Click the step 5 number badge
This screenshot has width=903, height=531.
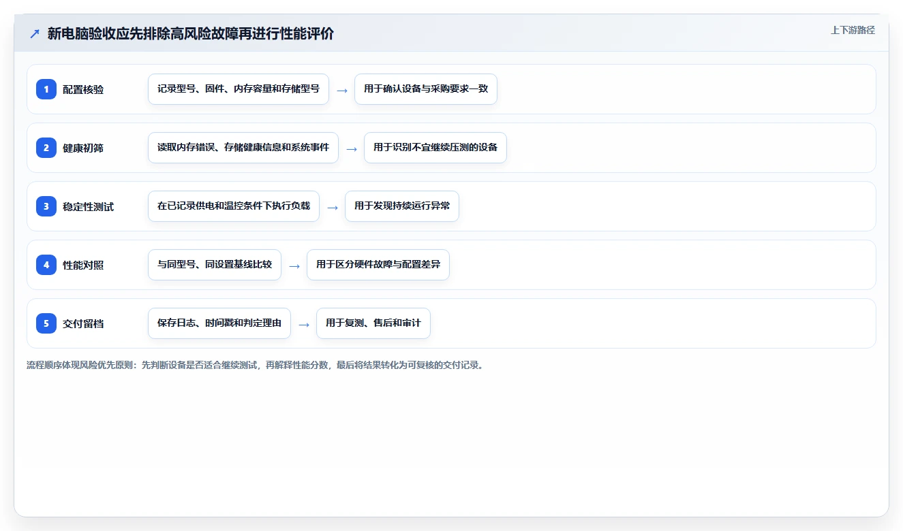46,323
